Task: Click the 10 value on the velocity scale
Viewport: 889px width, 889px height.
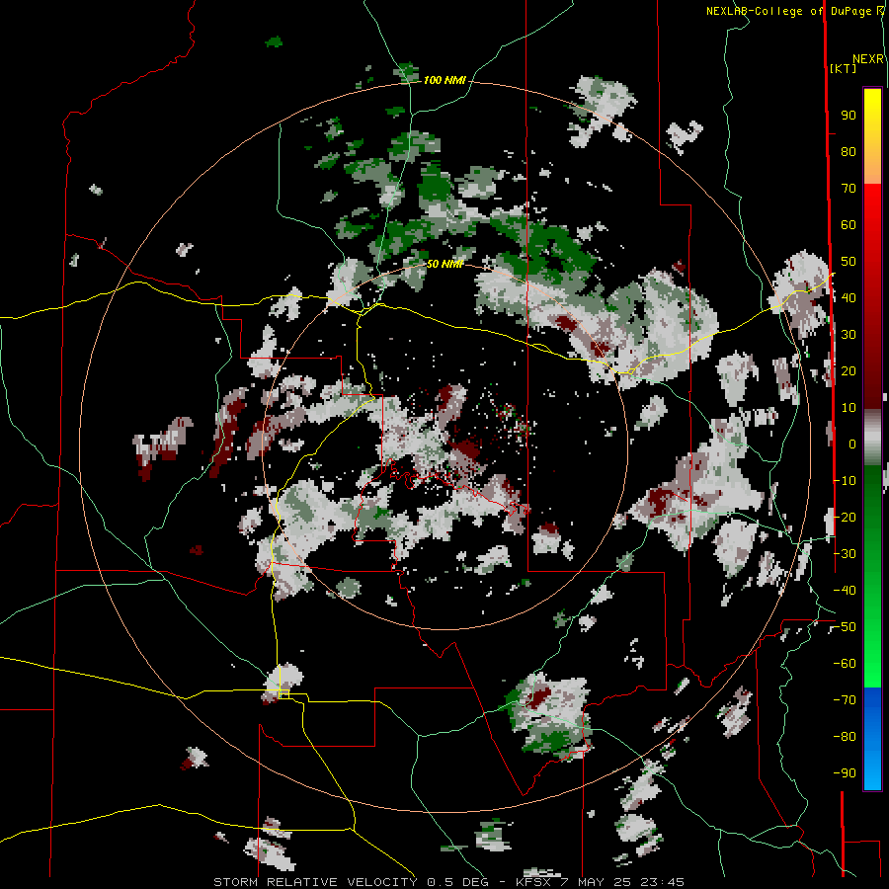Action: (x=849, y=408)
